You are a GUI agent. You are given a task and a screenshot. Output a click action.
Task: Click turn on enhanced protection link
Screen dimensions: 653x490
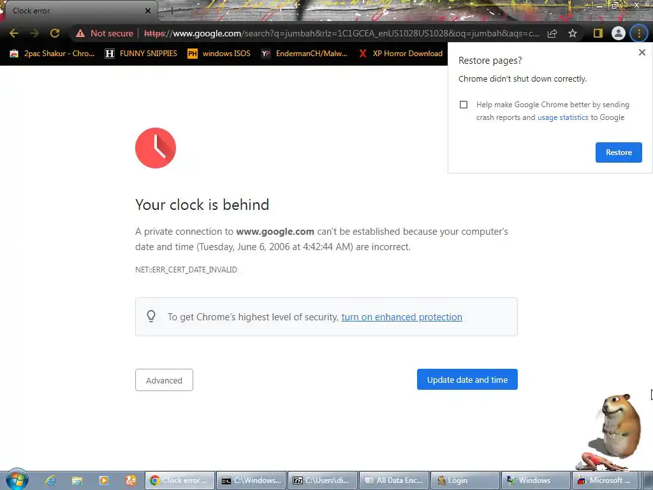(x=402, y=317)
